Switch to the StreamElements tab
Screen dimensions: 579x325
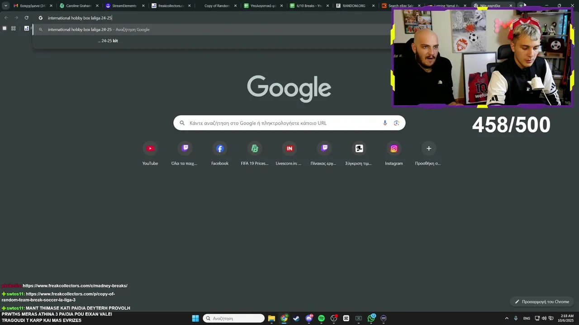pos(124,5)
